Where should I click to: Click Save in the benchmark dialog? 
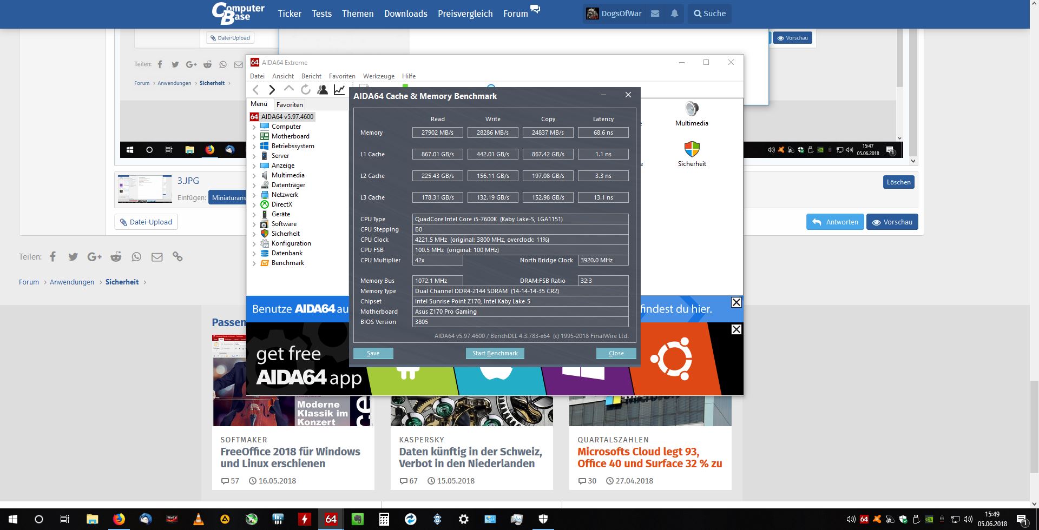[373, 353]
